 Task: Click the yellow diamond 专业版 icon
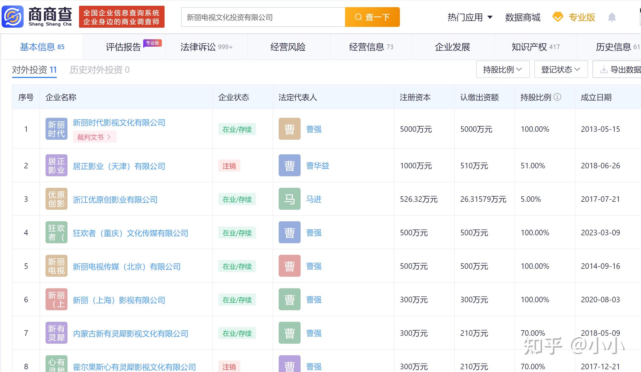click(558, 17)
